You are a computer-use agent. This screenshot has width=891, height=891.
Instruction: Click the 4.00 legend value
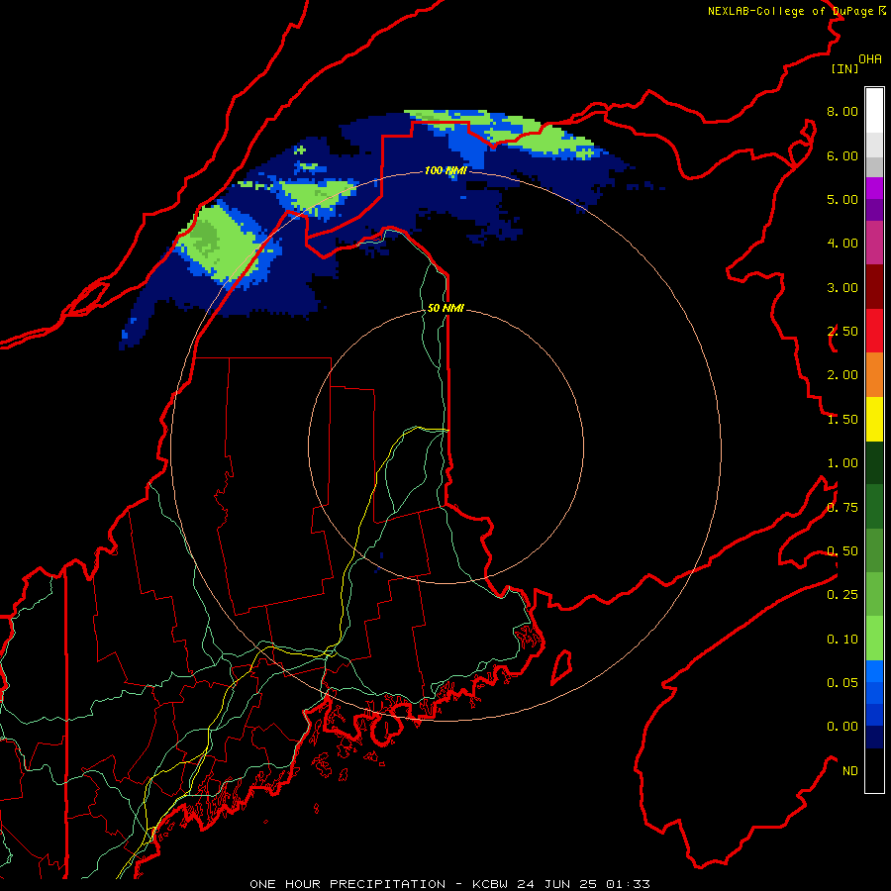click(x=842, y=244)
